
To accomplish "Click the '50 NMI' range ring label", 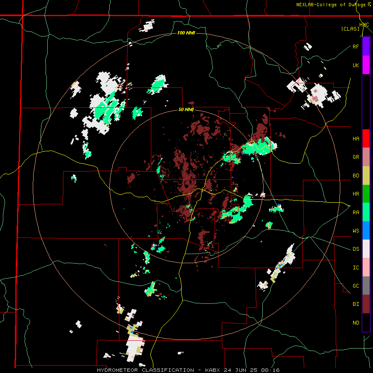I will tap(186, 110).
